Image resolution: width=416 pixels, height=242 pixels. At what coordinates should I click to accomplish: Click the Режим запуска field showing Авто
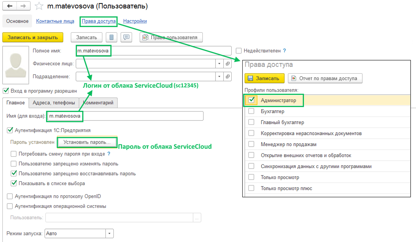(x=75, y=233)
